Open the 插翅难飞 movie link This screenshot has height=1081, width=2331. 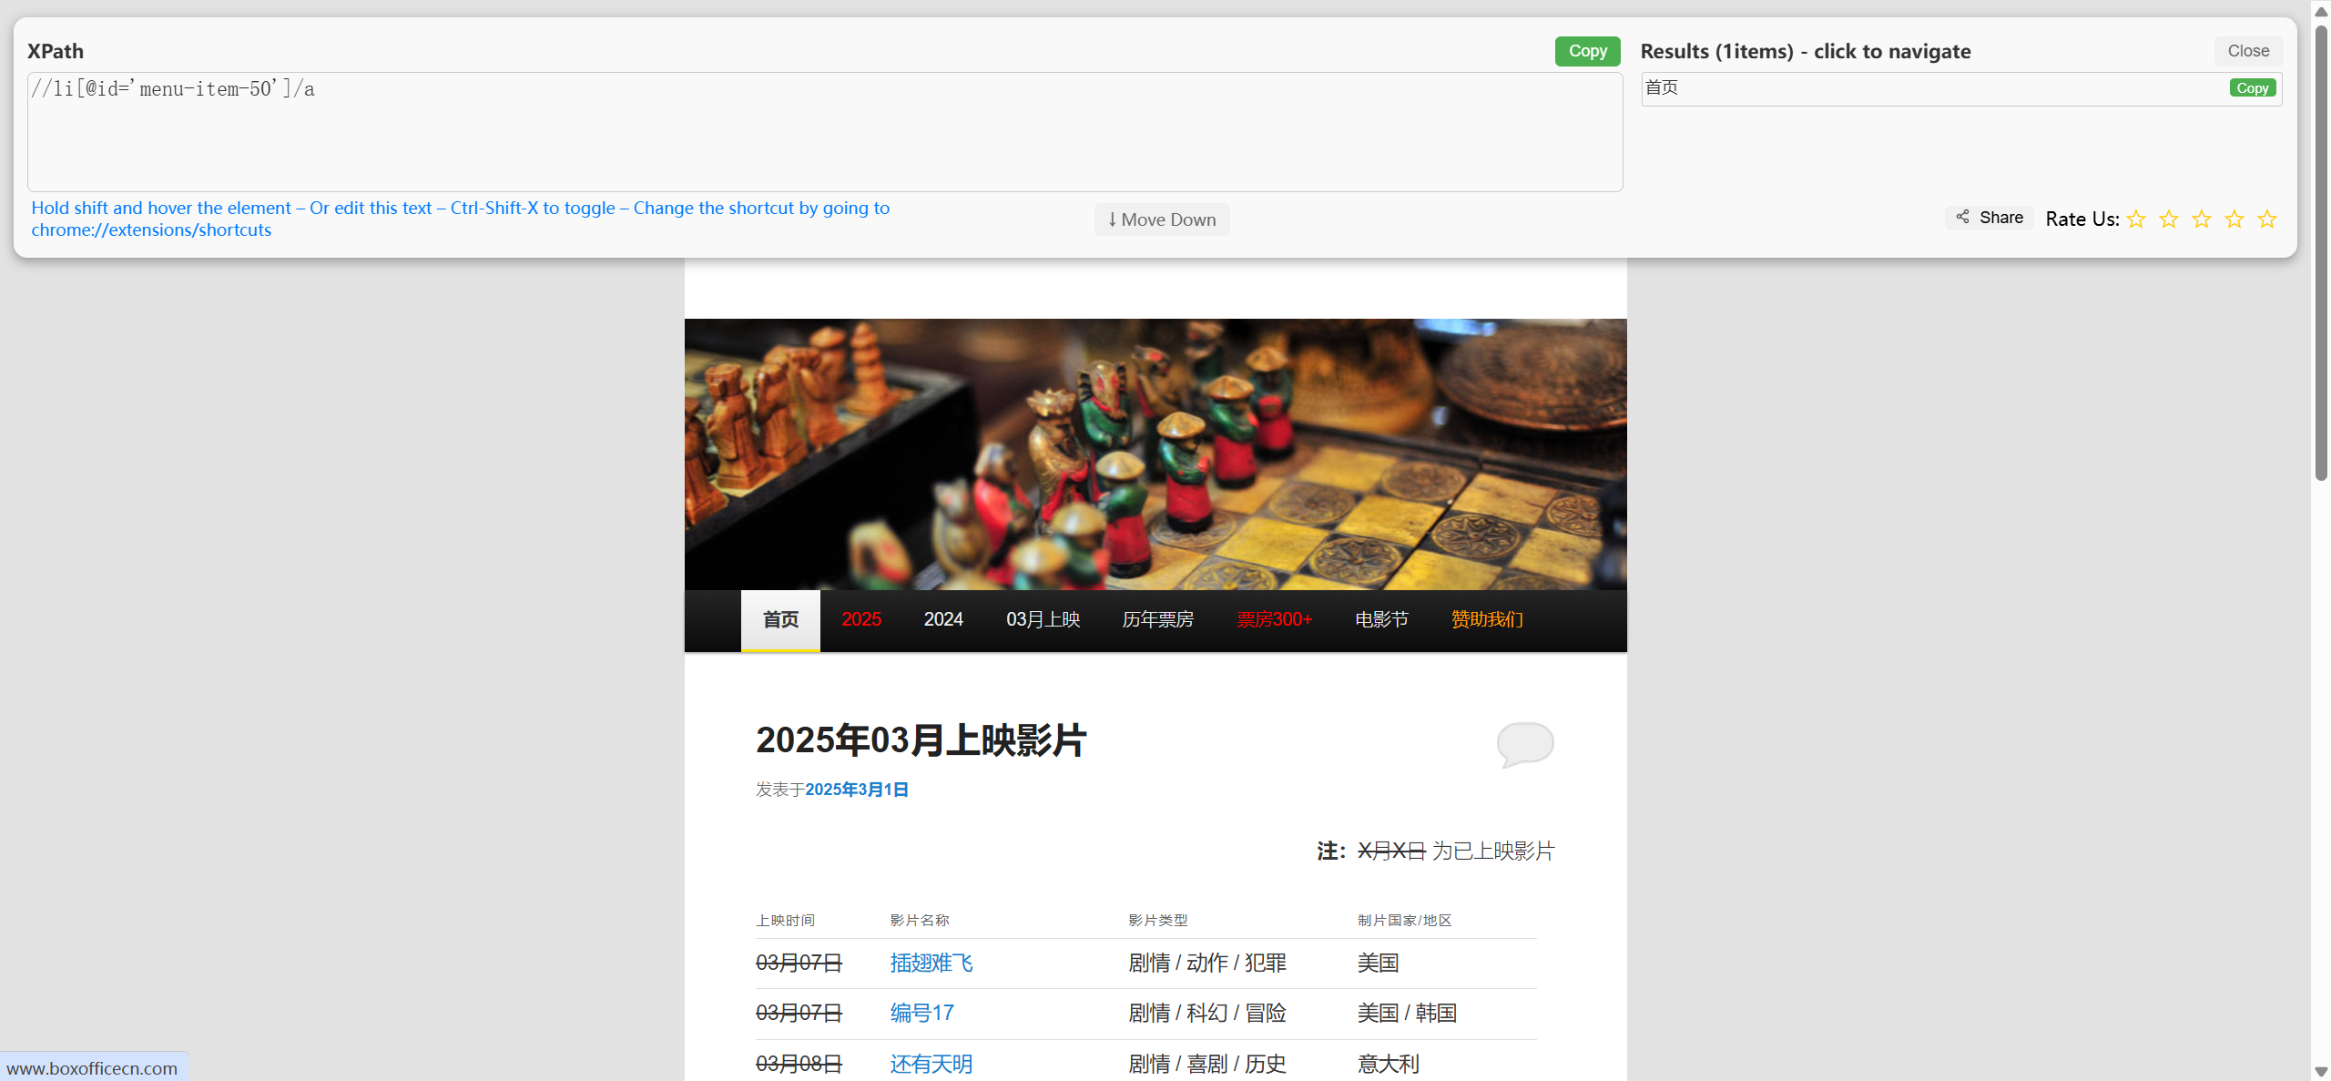[931, 963]
